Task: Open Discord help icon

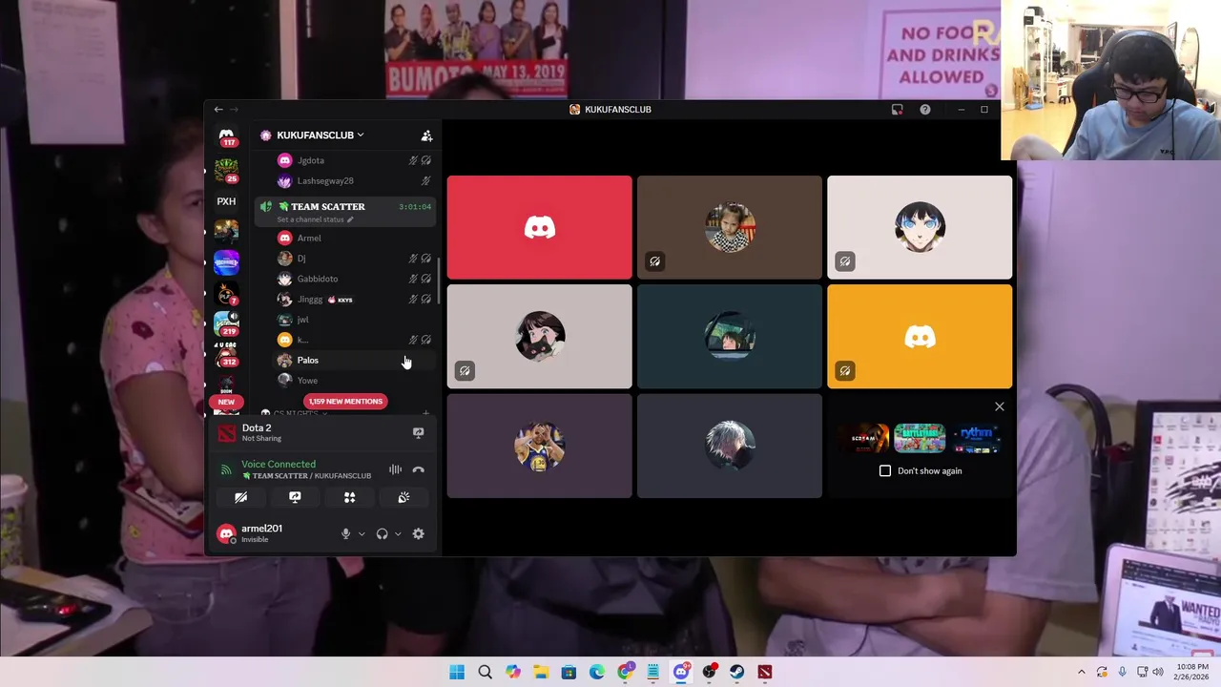Action: (x=924, y=110)
